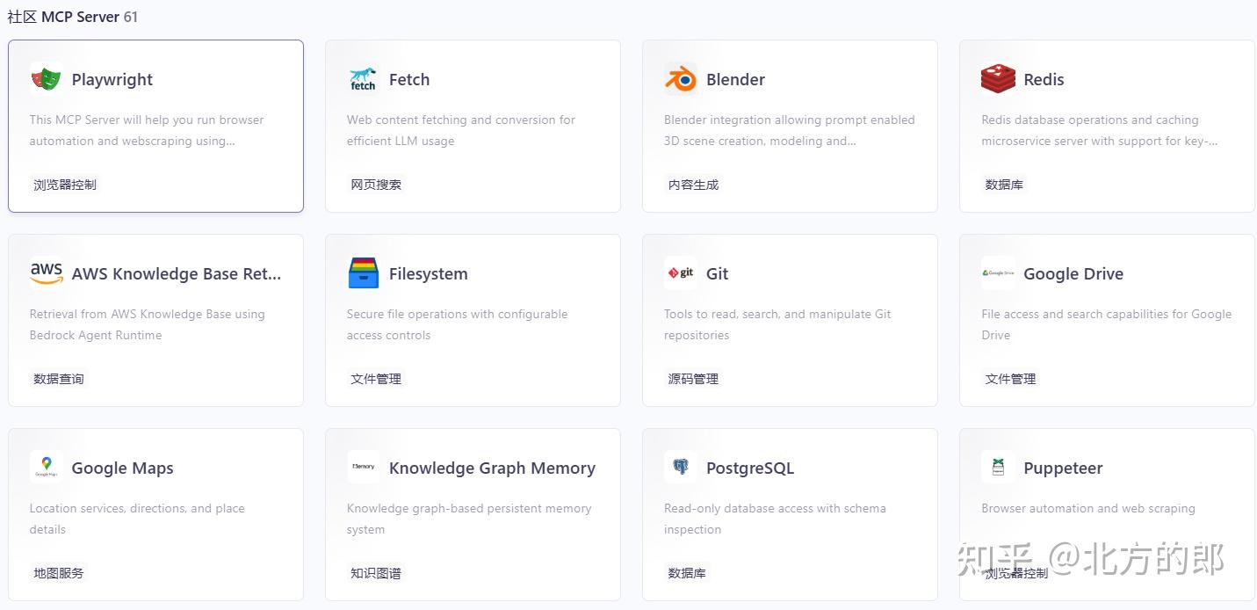Open the Blender server title
The width and height of the screenshot is (1257, 610).
pyautogui.click(x=735, y=79)
